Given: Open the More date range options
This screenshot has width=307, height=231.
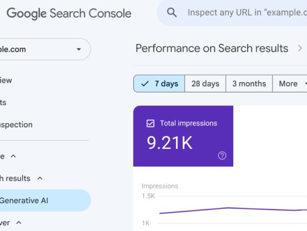Looking at the screenshot, I should 290,84.
